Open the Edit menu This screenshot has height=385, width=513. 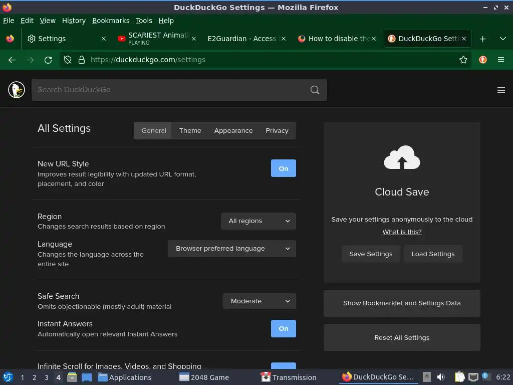[x=27, y=21]
